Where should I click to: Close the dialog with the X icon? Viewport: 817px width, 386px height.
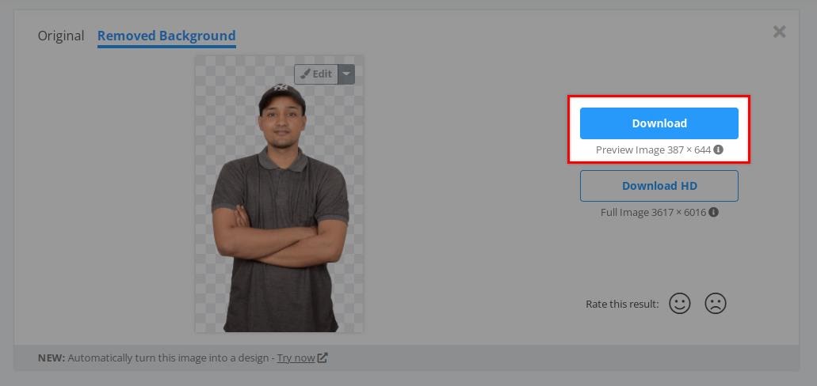779,32
